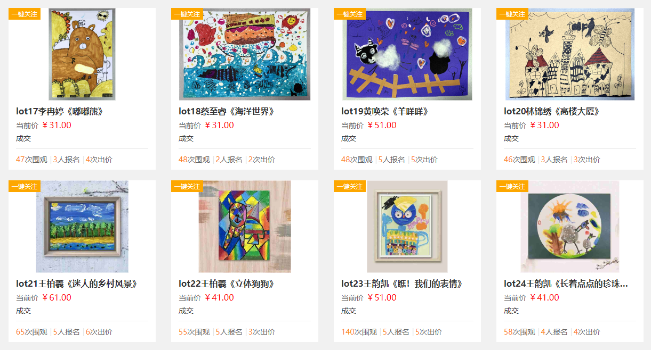Click 一键关注 badge on lot17 card
Screen dimensions: 651x350
pyautogui.click(x=25, y=14)
